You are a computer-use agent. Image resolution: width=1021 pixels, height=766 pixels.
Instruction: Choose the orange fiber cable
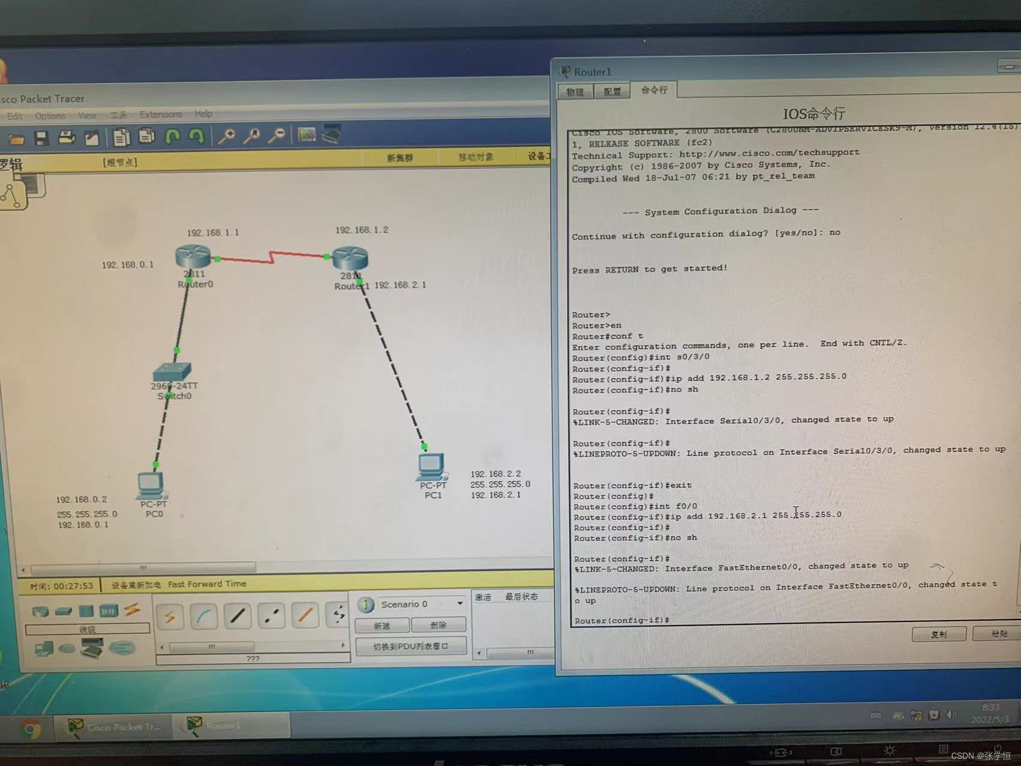tap(305, 615)
